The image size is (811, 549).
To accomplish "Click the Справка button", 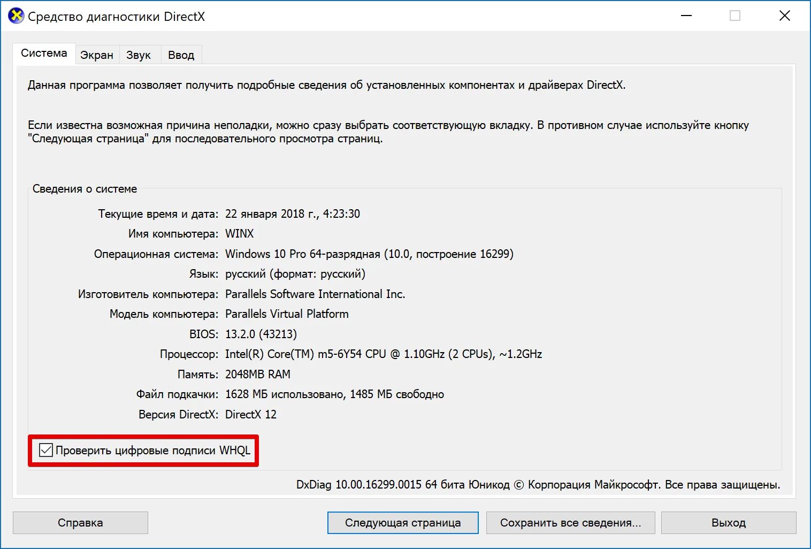I will pos(80,523).
